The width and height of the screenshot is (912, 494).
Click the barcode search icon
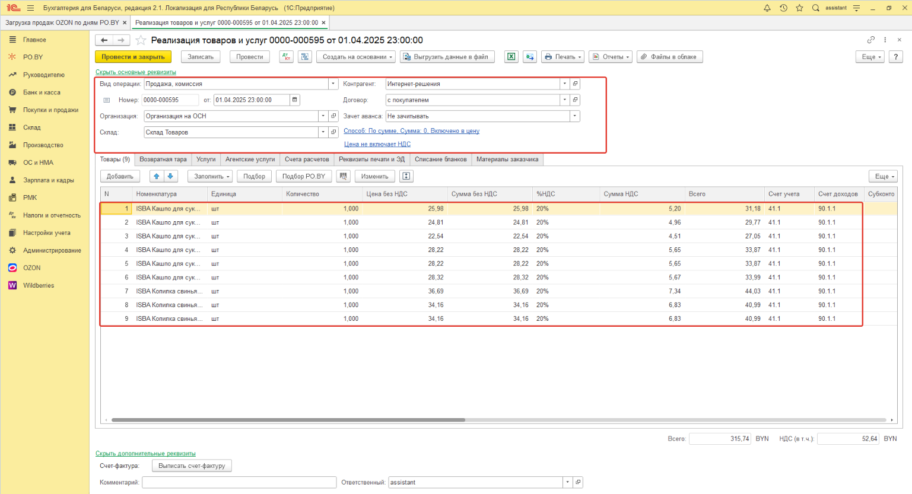(343, 176)
